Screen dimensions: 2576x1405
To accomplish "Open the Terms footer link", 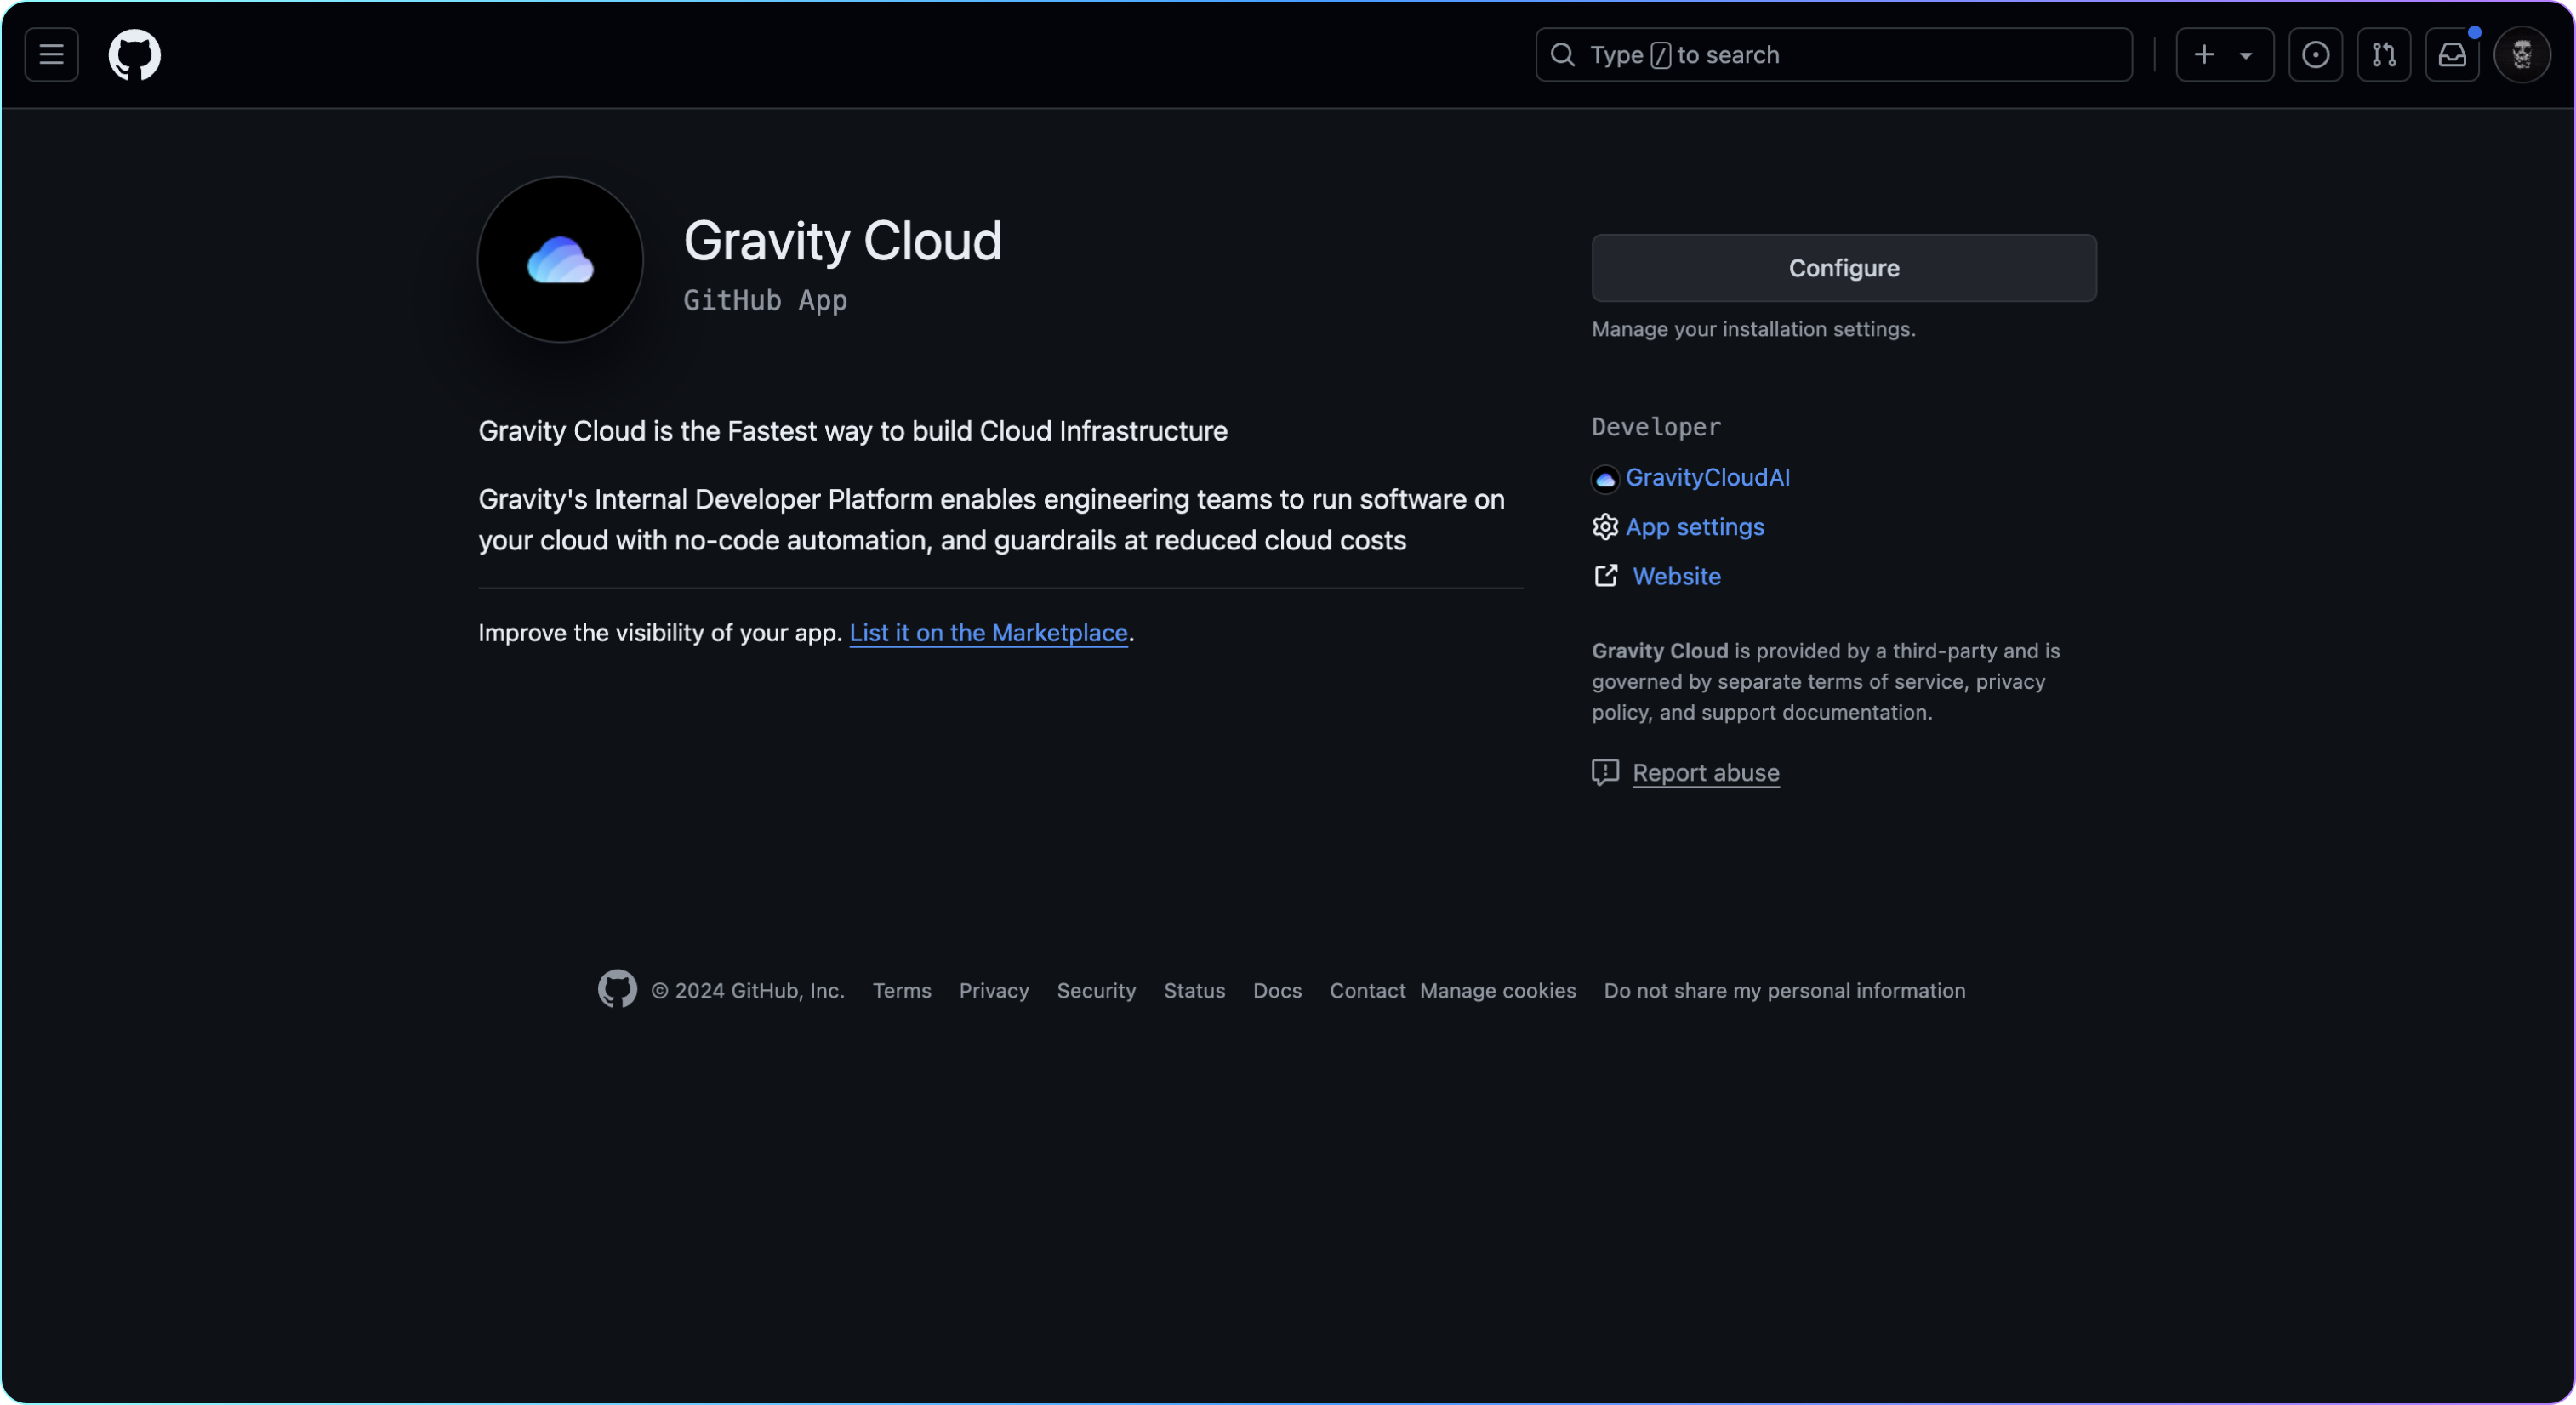I will (901, 991).
